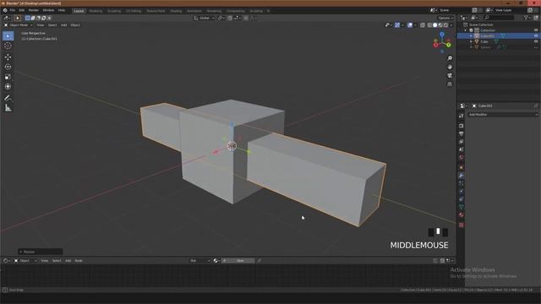Choose the Move tool
This screenshot has width=541, height=304.
[x=8, y=57]
